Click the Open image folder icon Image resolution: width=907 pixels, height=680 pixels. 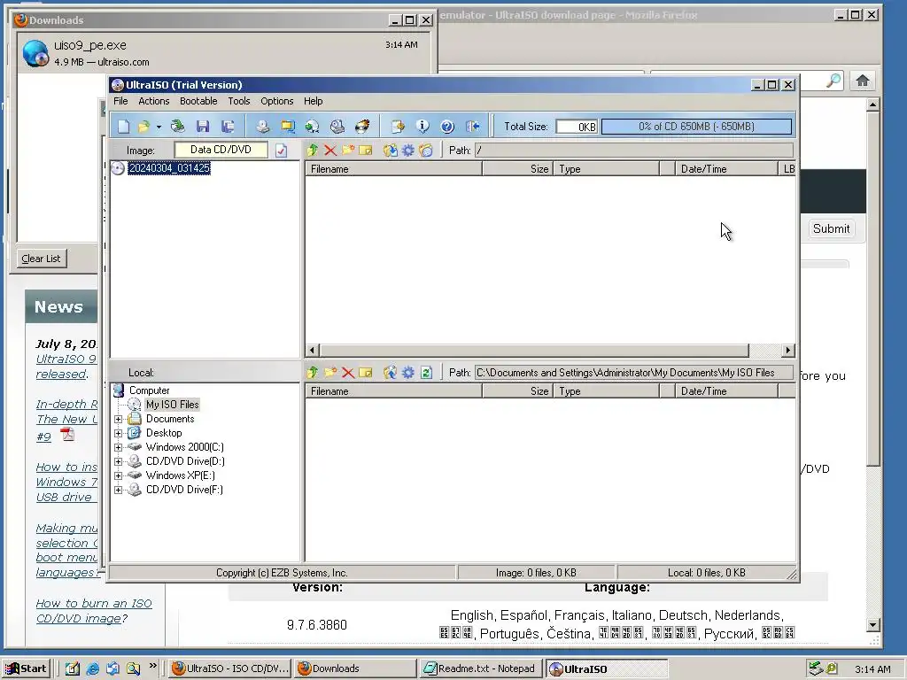pos(143,126)
